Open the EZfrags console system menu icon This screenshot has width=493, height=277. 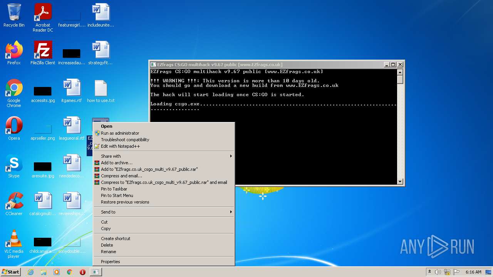click(x=153, y=65)
